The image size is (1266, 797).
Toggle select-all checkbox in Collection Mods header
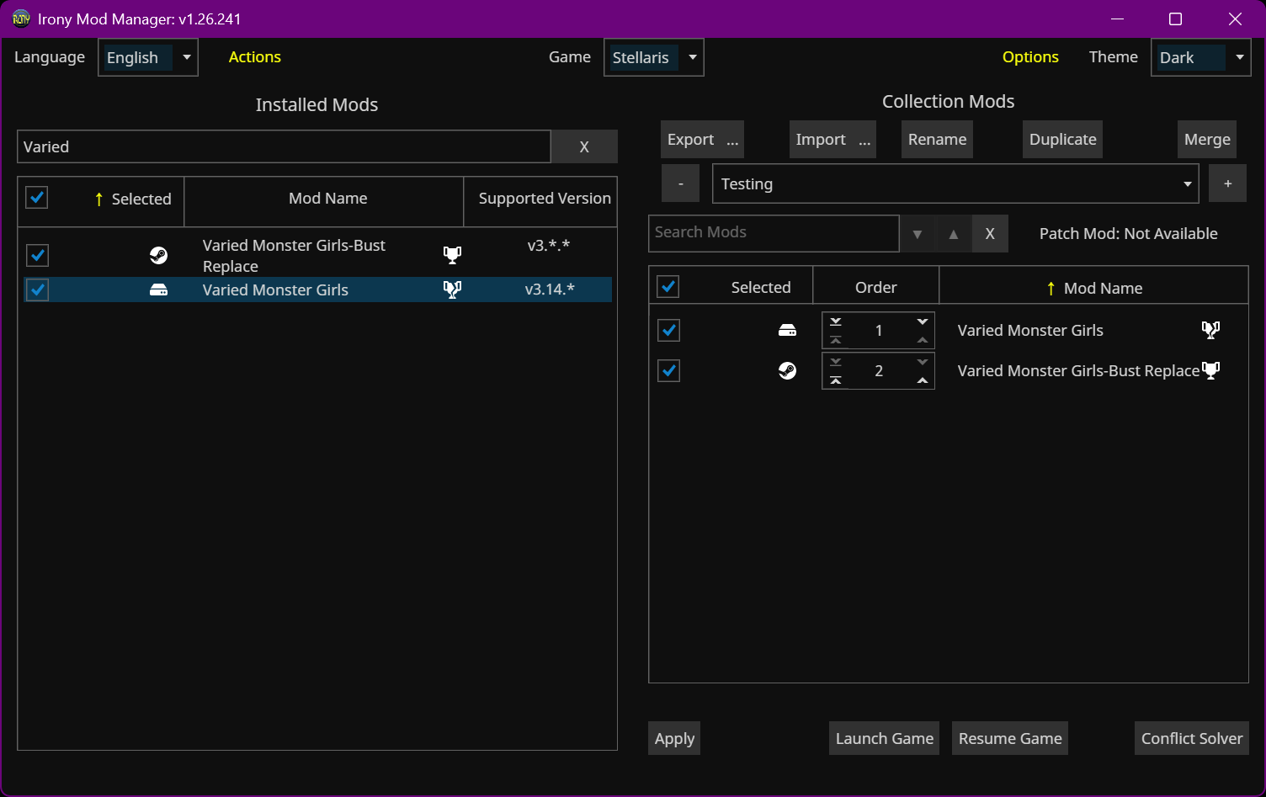tap(668, 287)
